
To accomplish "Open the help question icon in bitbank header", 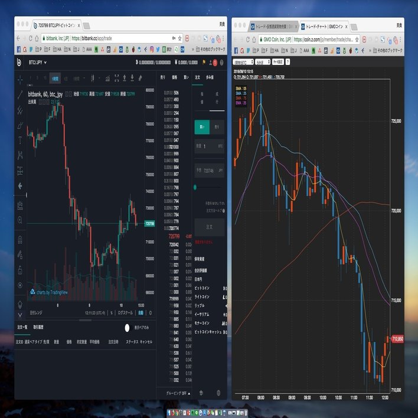I will 221,63.
